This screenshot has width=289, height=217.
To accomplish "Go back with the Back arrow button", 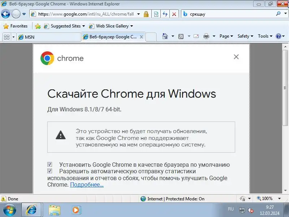I will [5, 14].
